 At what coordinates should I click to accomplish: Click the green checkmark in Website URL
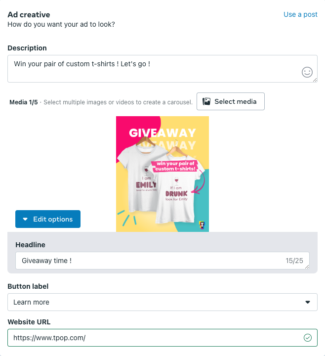coord(308,338)
